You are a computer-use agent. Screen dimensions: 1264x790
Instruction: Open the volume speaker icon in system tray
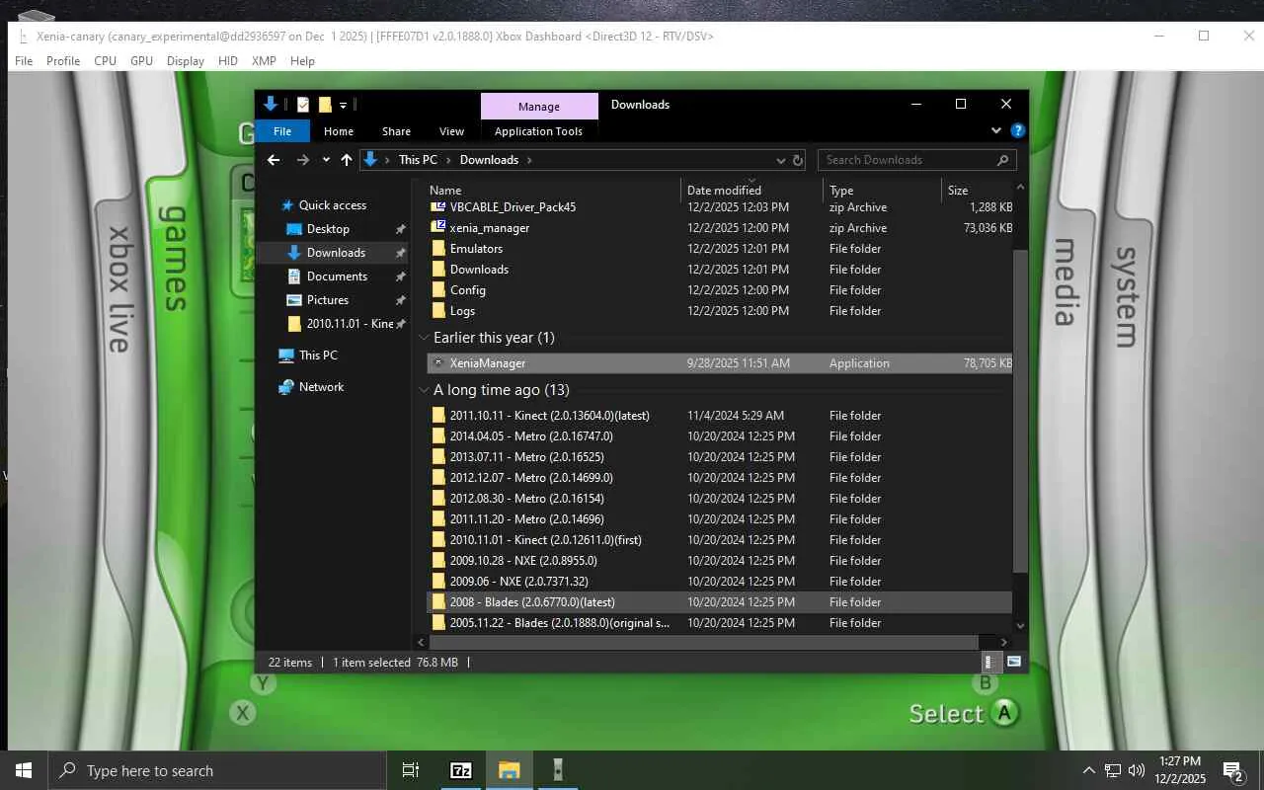click(1136, 770)
